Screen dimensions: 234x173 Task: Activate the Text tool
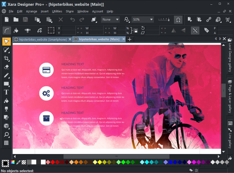pyautogui.click(x=6, y=92)
